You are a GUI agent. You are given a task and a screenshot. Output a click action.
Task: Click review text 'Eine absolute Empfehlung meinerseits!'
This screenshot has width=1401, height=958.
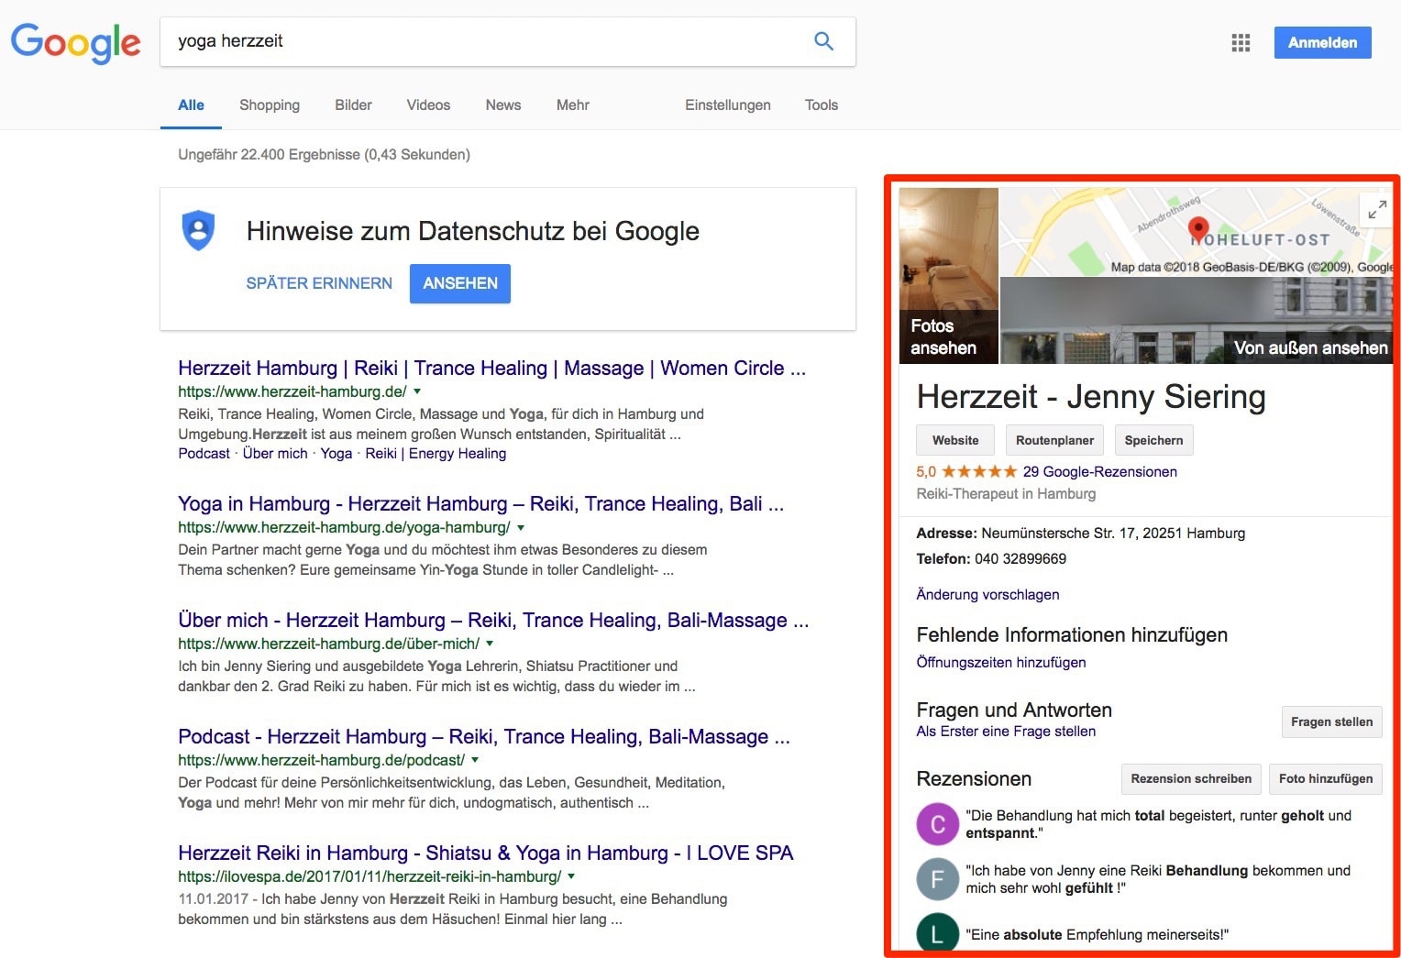click(x=1097, y=934)
